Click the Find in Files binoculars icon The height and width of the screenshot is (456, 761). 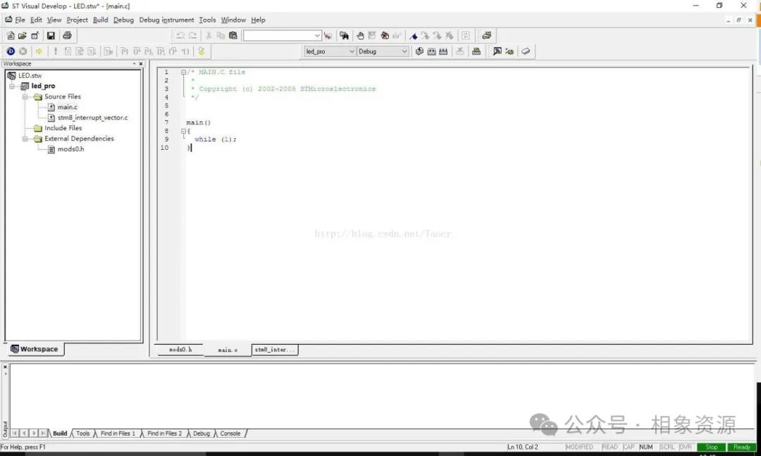[344, 35]
